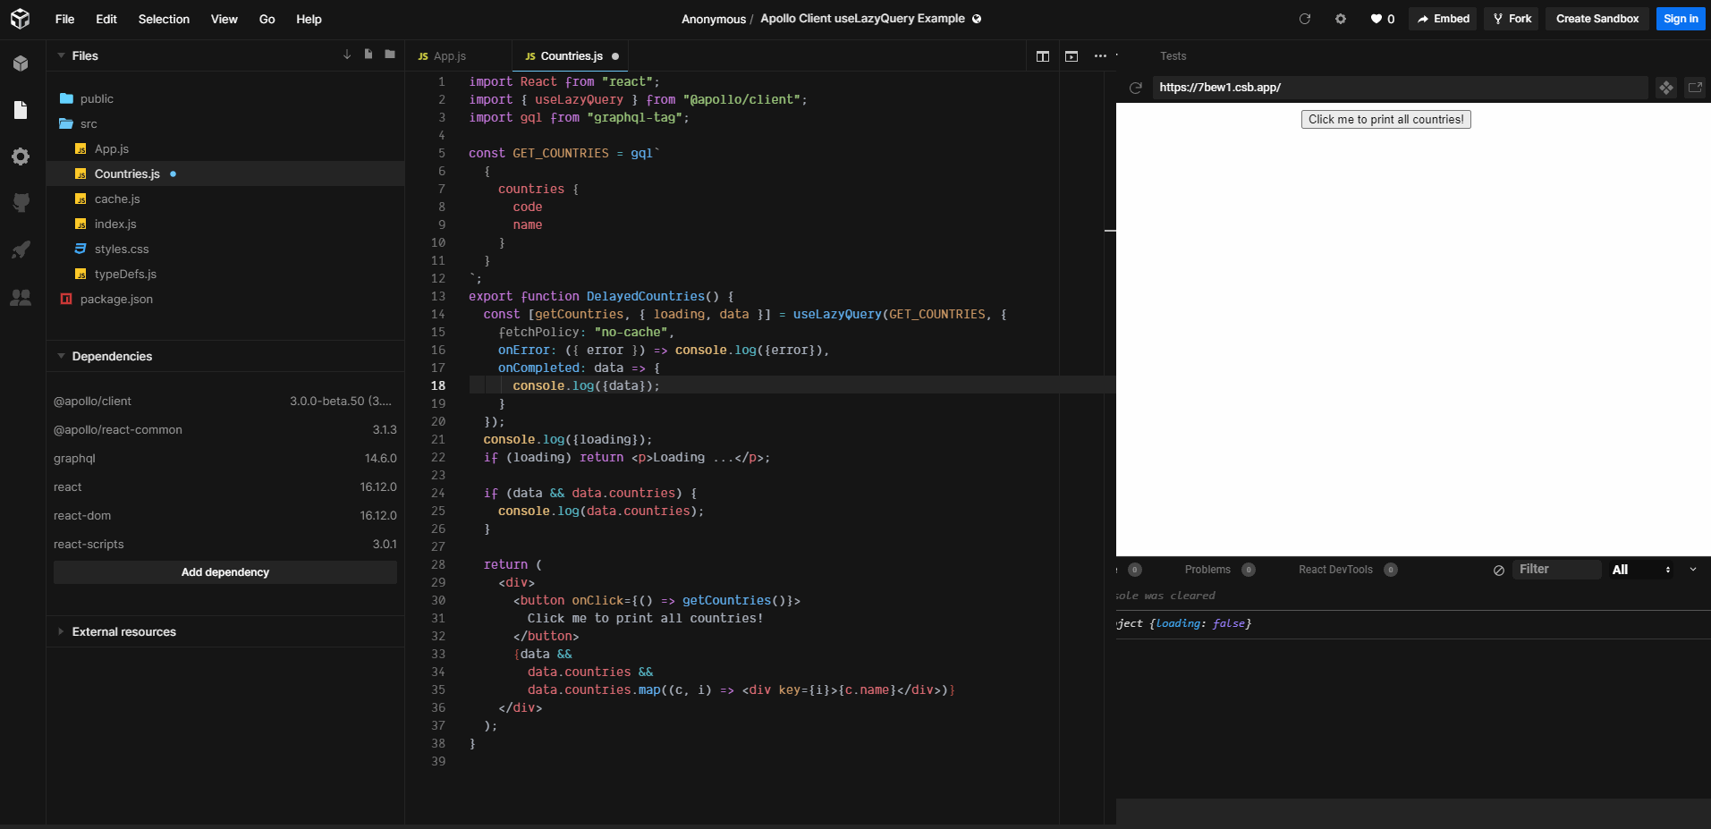The image size is (1711, 829).
Task: Click the package.json file icon
Action: pos(66,299)
